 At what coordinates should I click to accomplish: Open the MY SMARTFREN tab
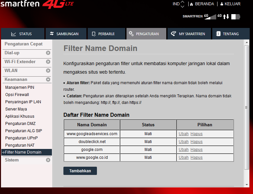[189, 34]
